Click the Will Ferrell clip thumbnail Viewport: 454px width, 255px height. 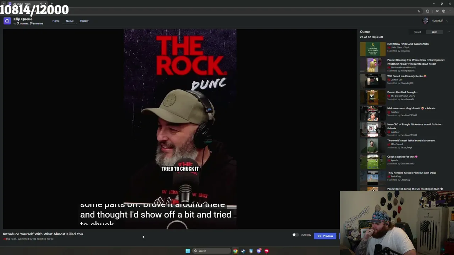[x=372, y=81]
